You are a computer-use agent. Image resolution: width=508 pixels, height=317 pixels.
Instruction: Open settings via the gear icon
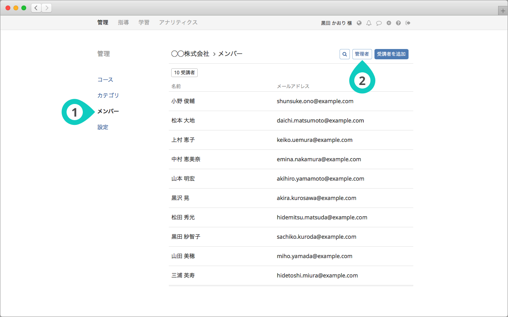point(389,23)
